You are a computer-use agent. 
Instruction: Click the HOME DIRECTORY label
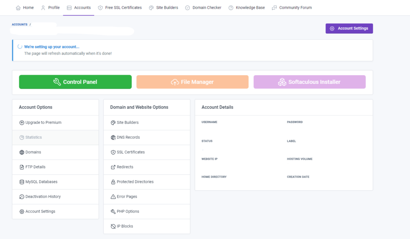(214, 177)
